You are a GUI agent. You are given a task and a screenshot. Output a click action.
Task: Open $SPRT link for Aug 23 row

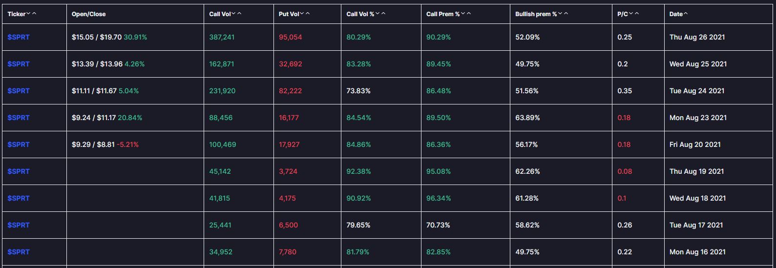pyautogui.click(x=19, y=118)
